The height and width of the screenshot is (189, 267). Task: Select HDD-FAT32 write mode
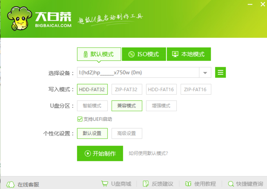click(x=92, y=89)
